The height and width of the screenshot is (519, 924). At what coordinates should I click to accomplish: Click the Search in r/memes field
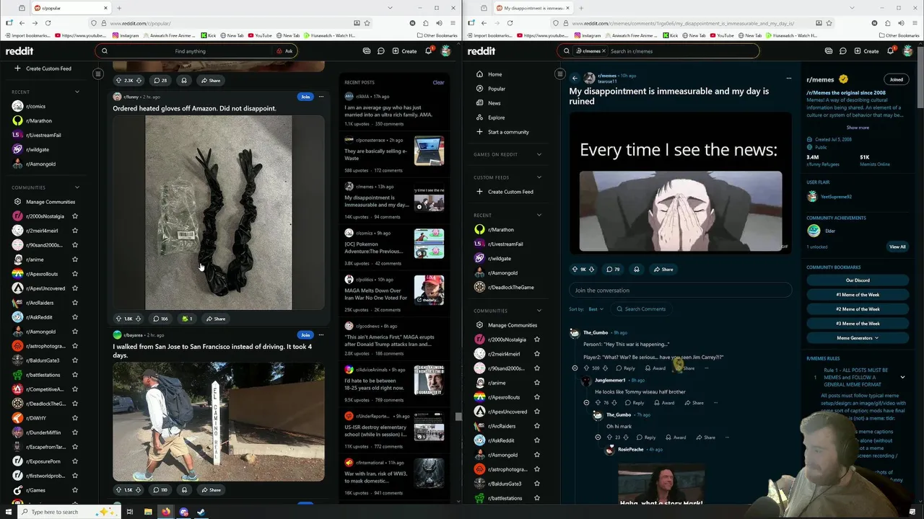(x=682, y=51)
